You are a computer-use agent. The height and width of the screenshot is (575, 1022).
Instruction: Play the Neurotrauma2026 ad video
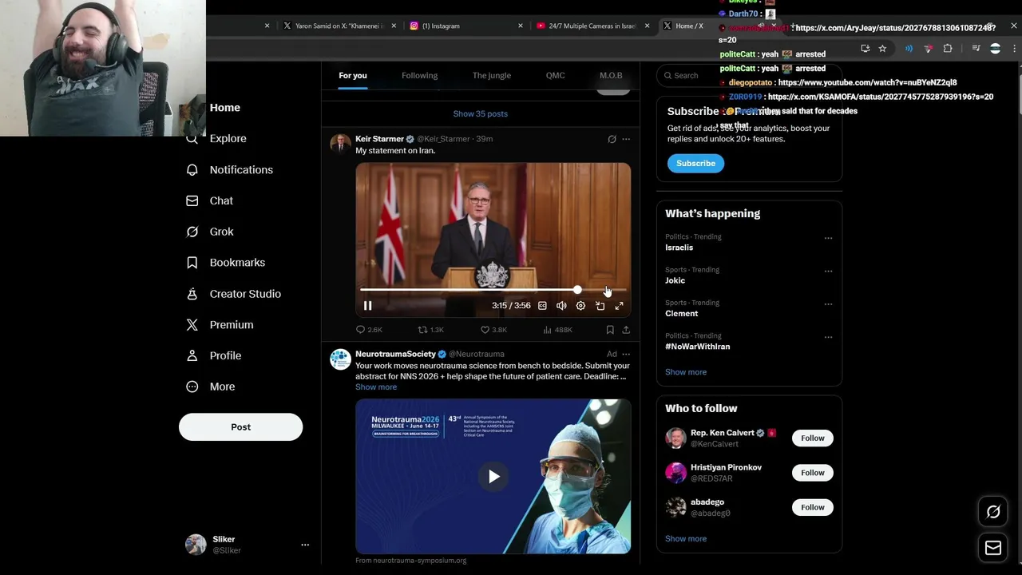coord(493,477)
